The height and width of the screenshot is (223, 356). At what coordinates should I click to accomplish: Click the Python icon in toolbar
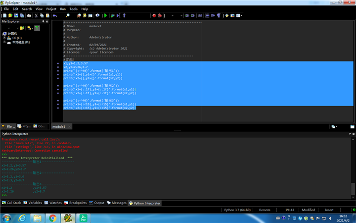click(x=226, y=15)
